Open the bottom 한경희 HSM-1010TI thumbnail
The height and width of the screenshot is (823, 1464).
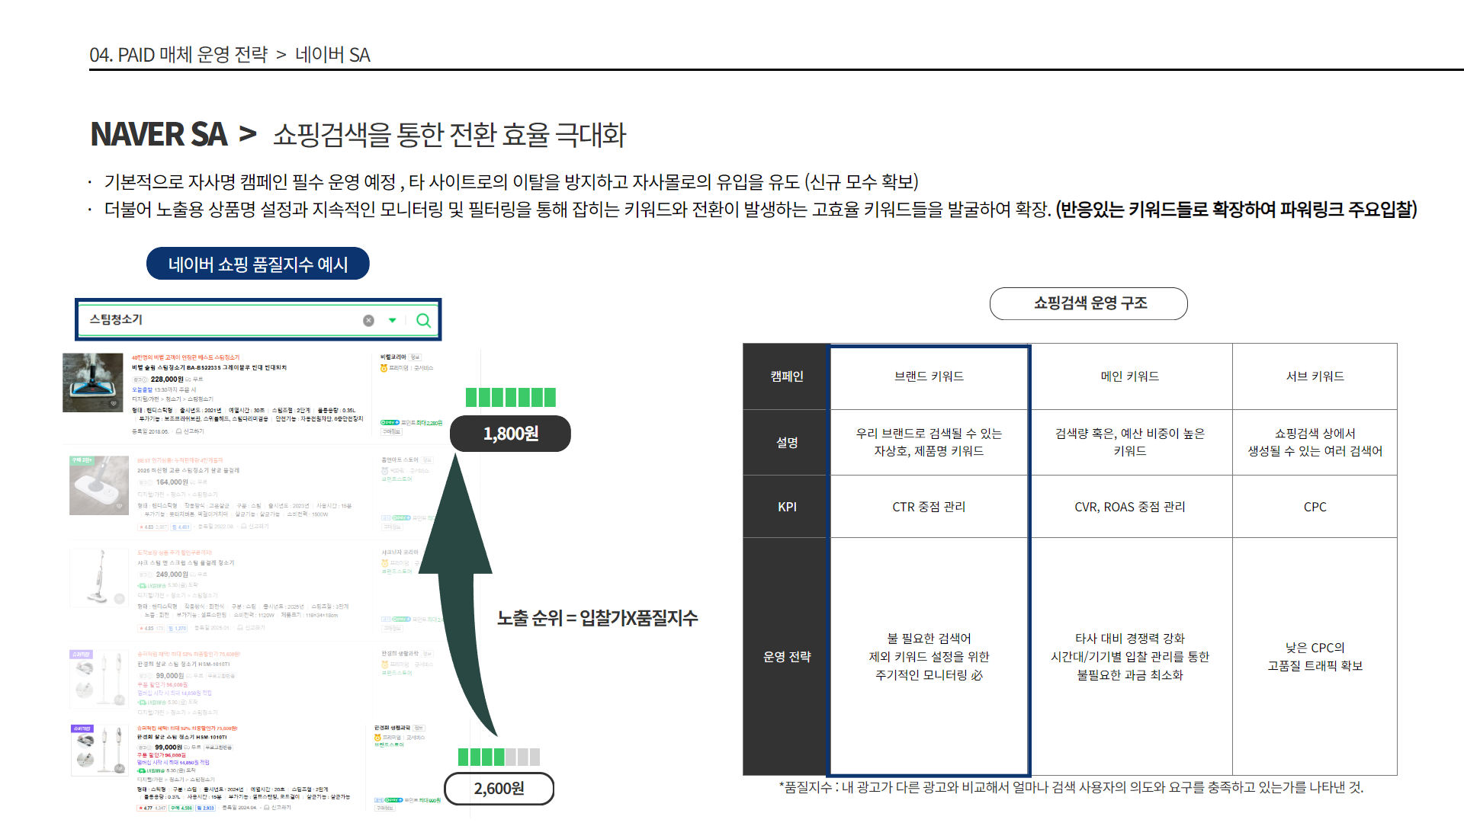(100, 750)
